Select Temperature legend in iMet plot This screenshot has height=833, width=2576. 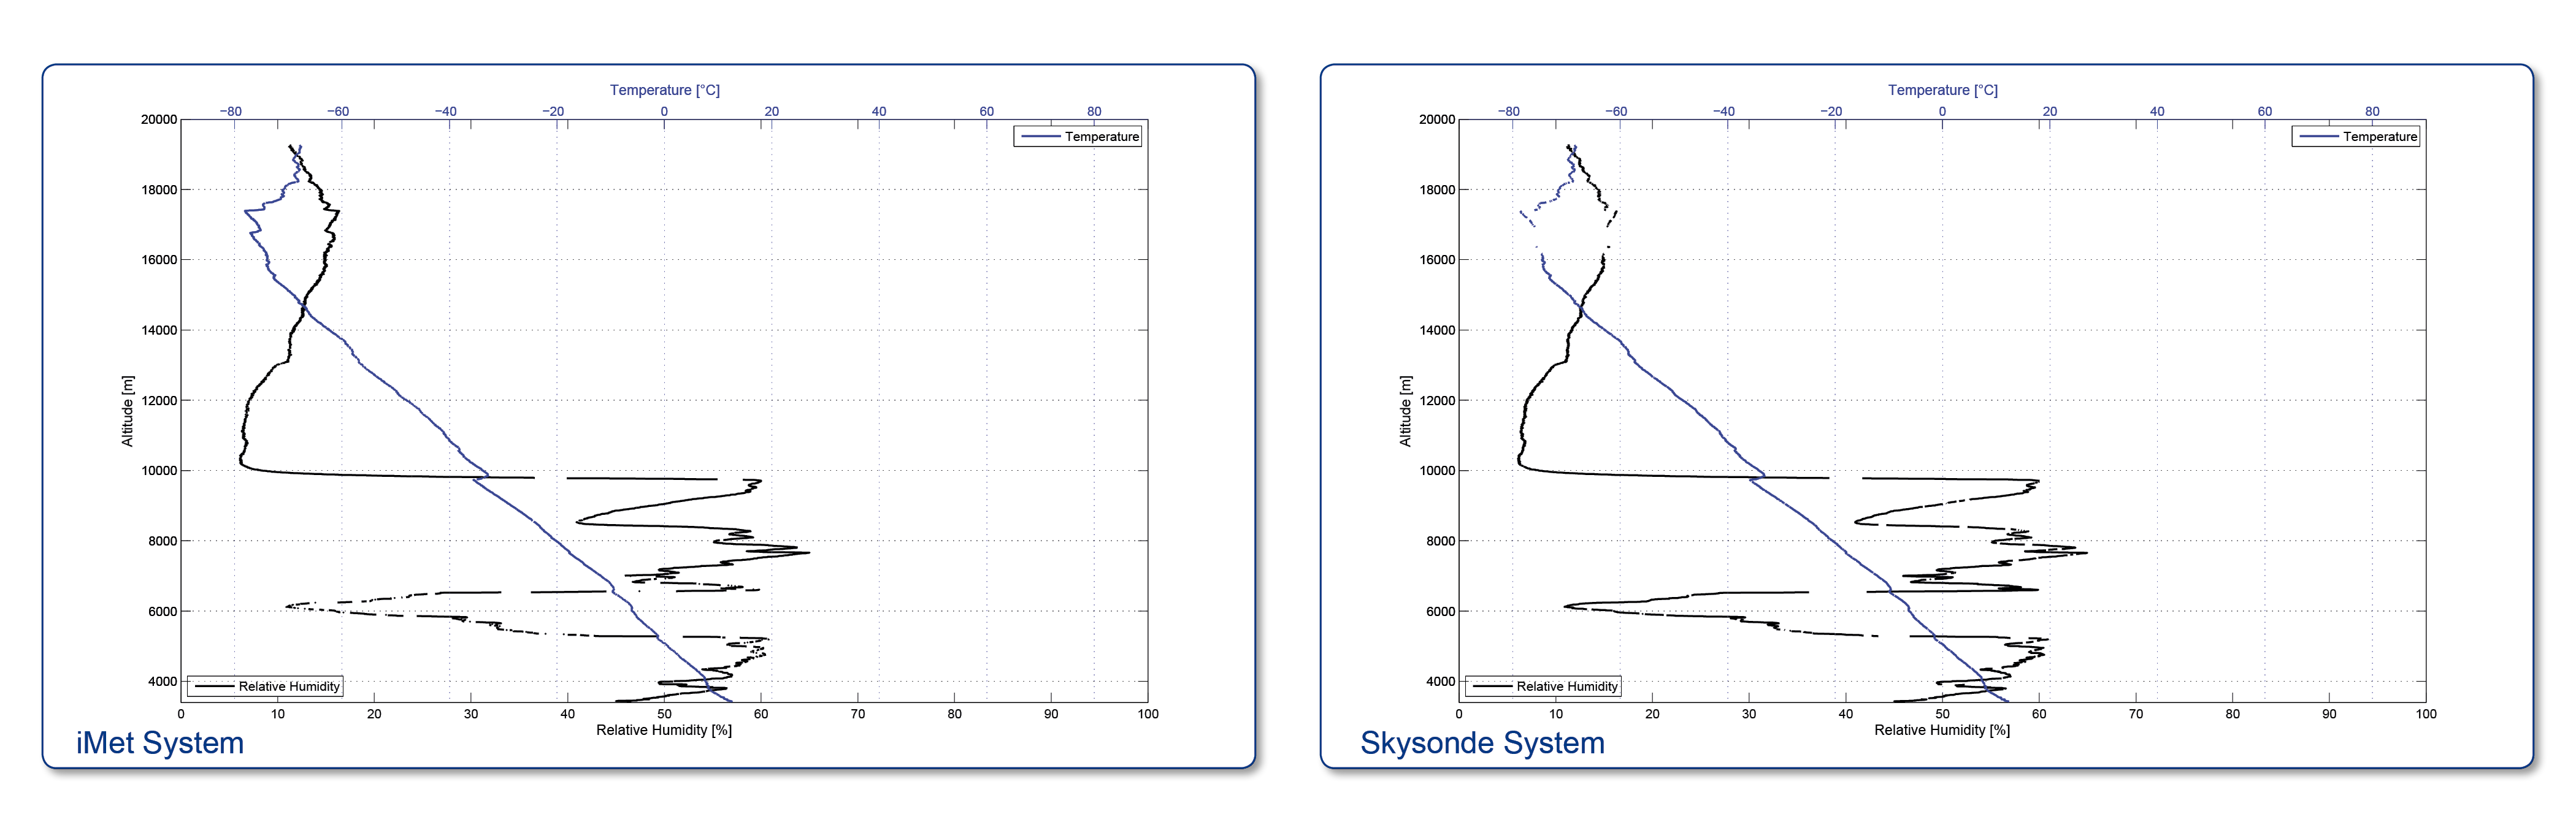click(x=1078, y=137)
